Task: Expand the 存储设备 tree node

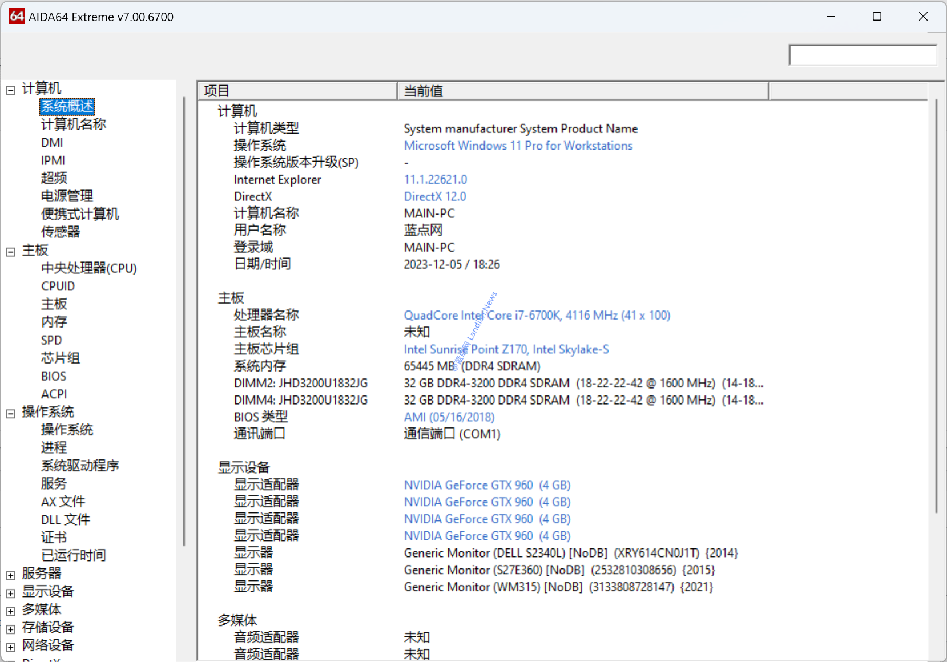Action: [10, 629]
